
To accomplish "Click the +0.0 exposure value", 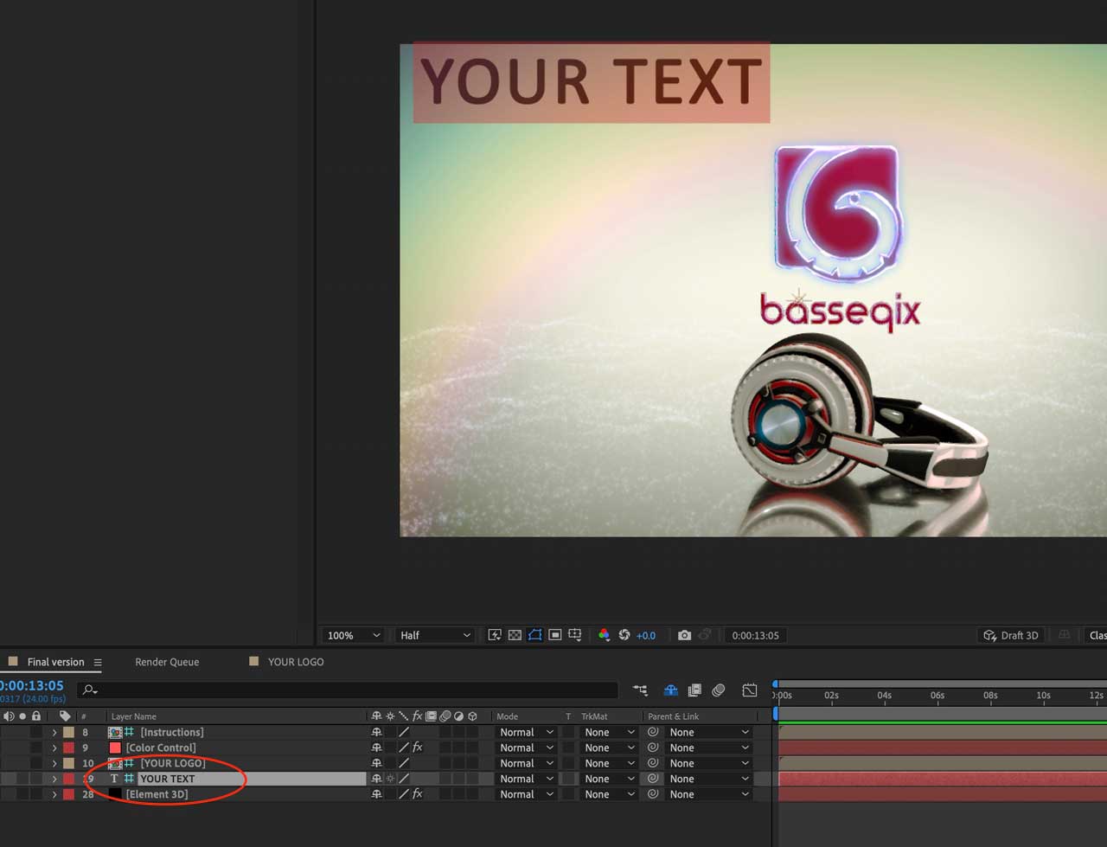I will pyautogui.click(x=646, y=635).
